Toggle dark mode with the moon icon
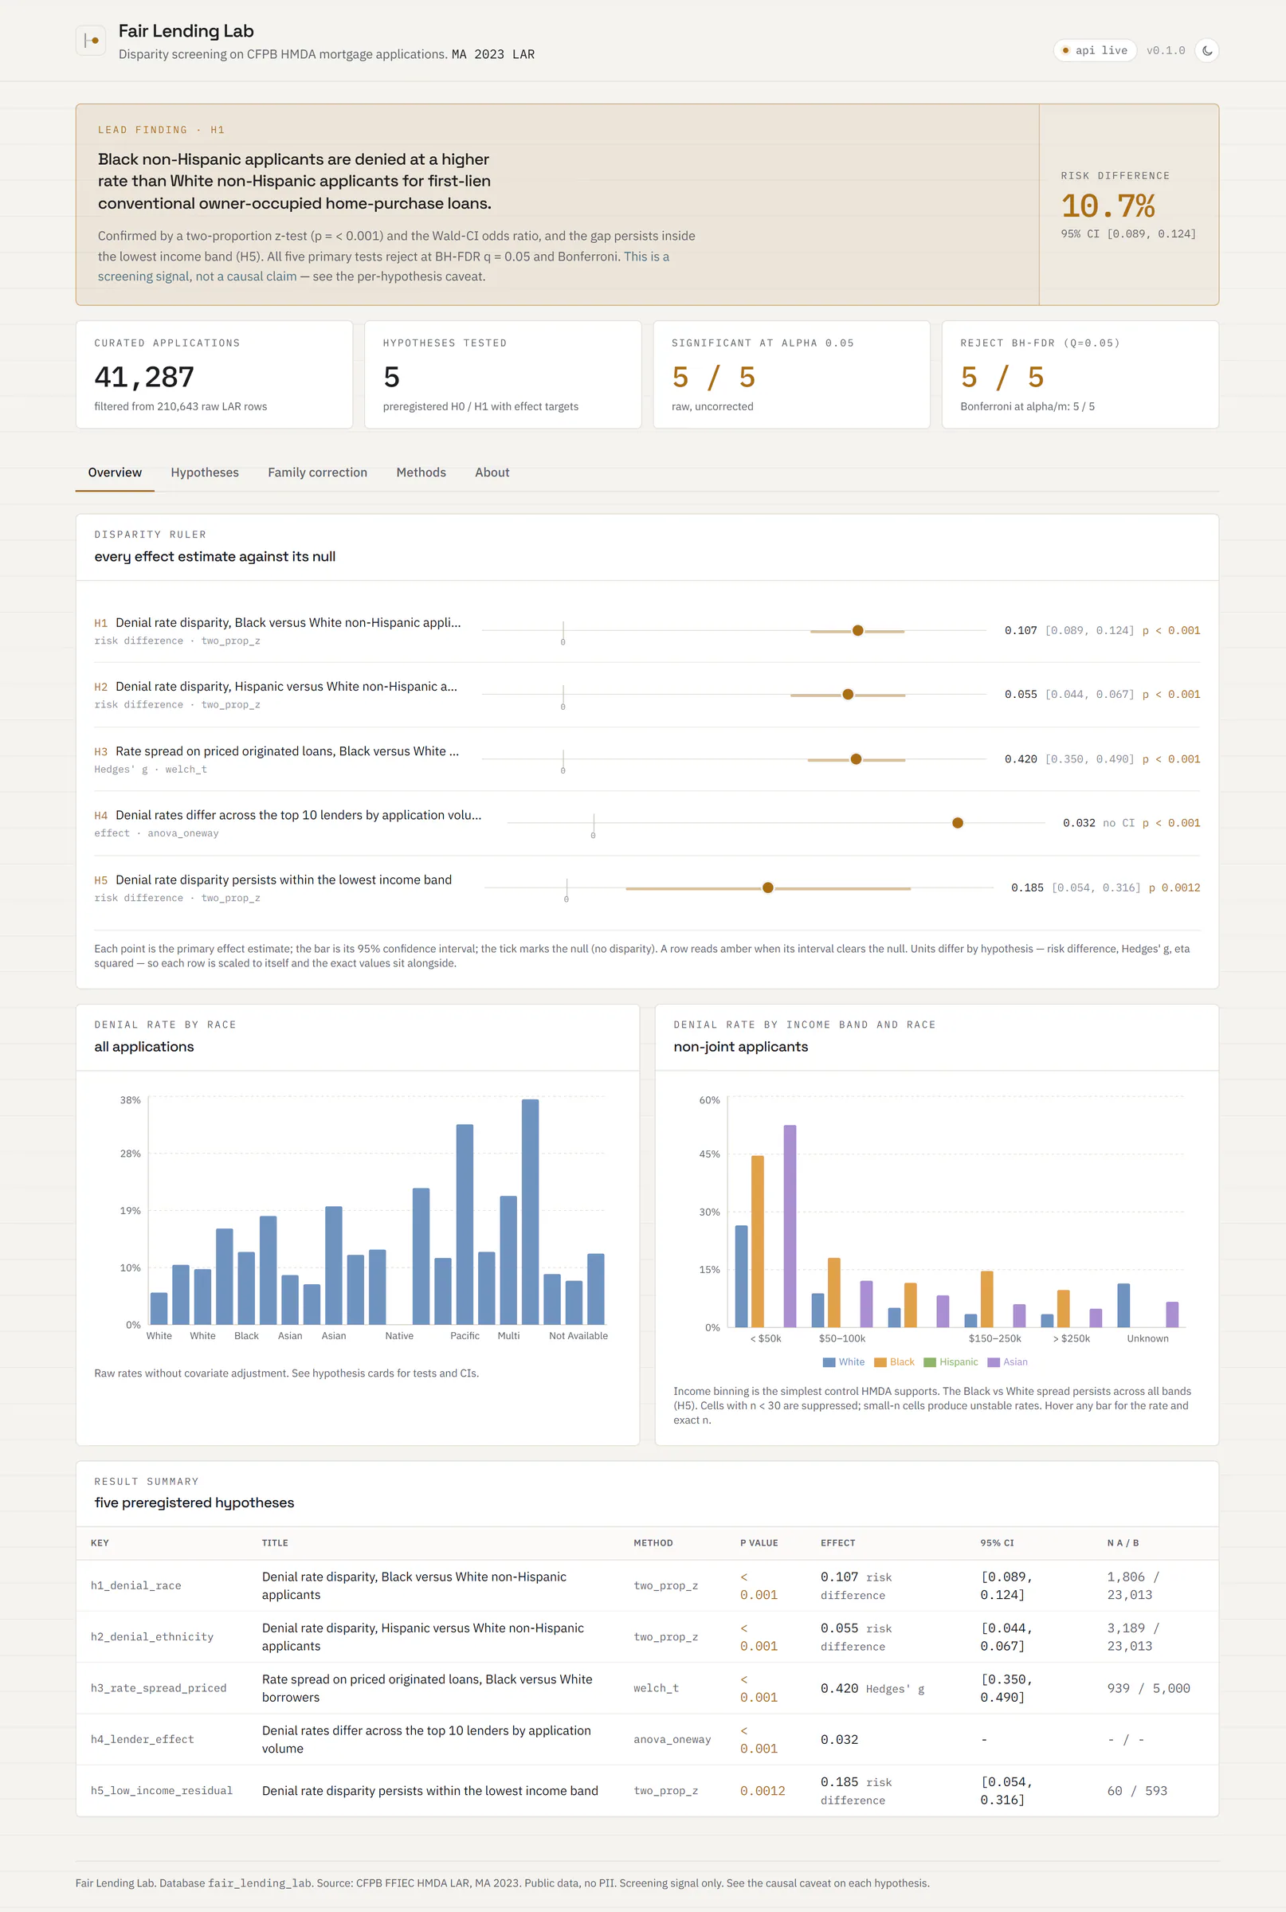1286x1912 pixels. (1206, 50)
